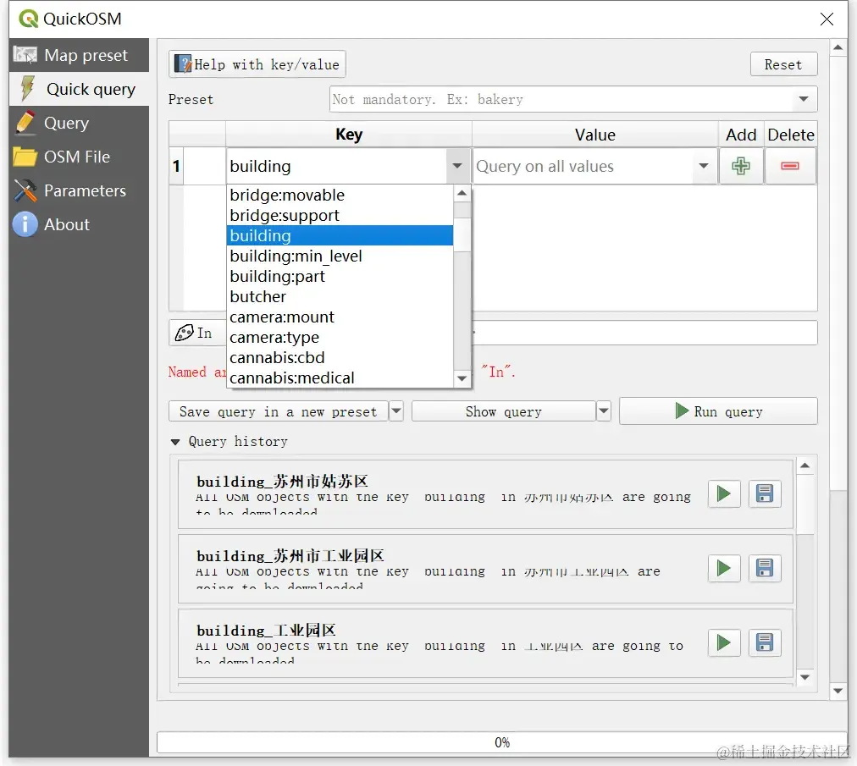Close the QuickOSM dialog
Screen dimensions: 857x766
[827, 19]
